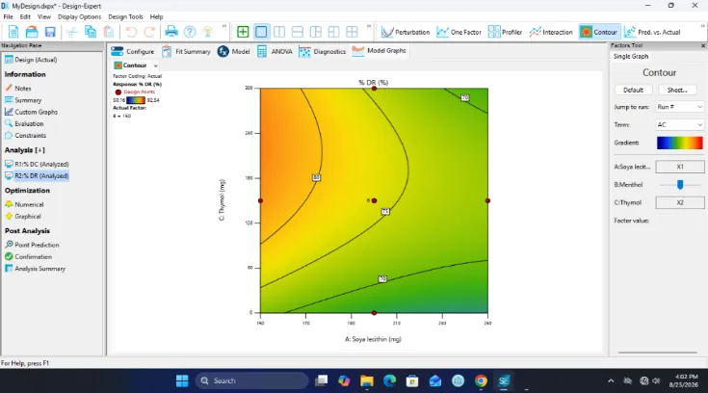This screenshot has height=393, width=708.
Task: Open Point Prediction
Action: (32, 245)
